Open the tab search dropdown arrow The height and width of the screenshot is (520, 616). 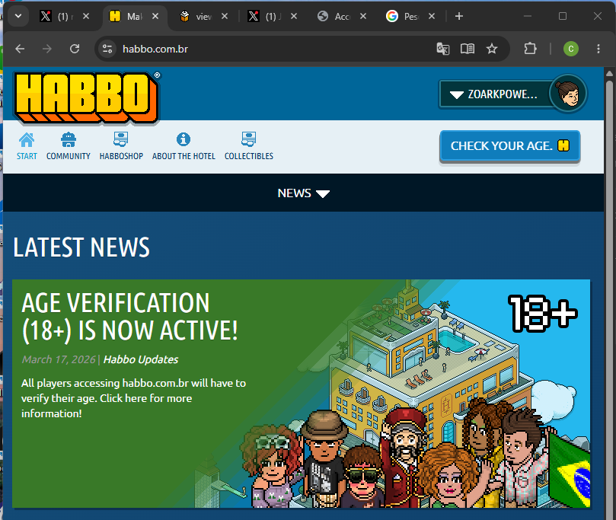[x=18, y=16]
